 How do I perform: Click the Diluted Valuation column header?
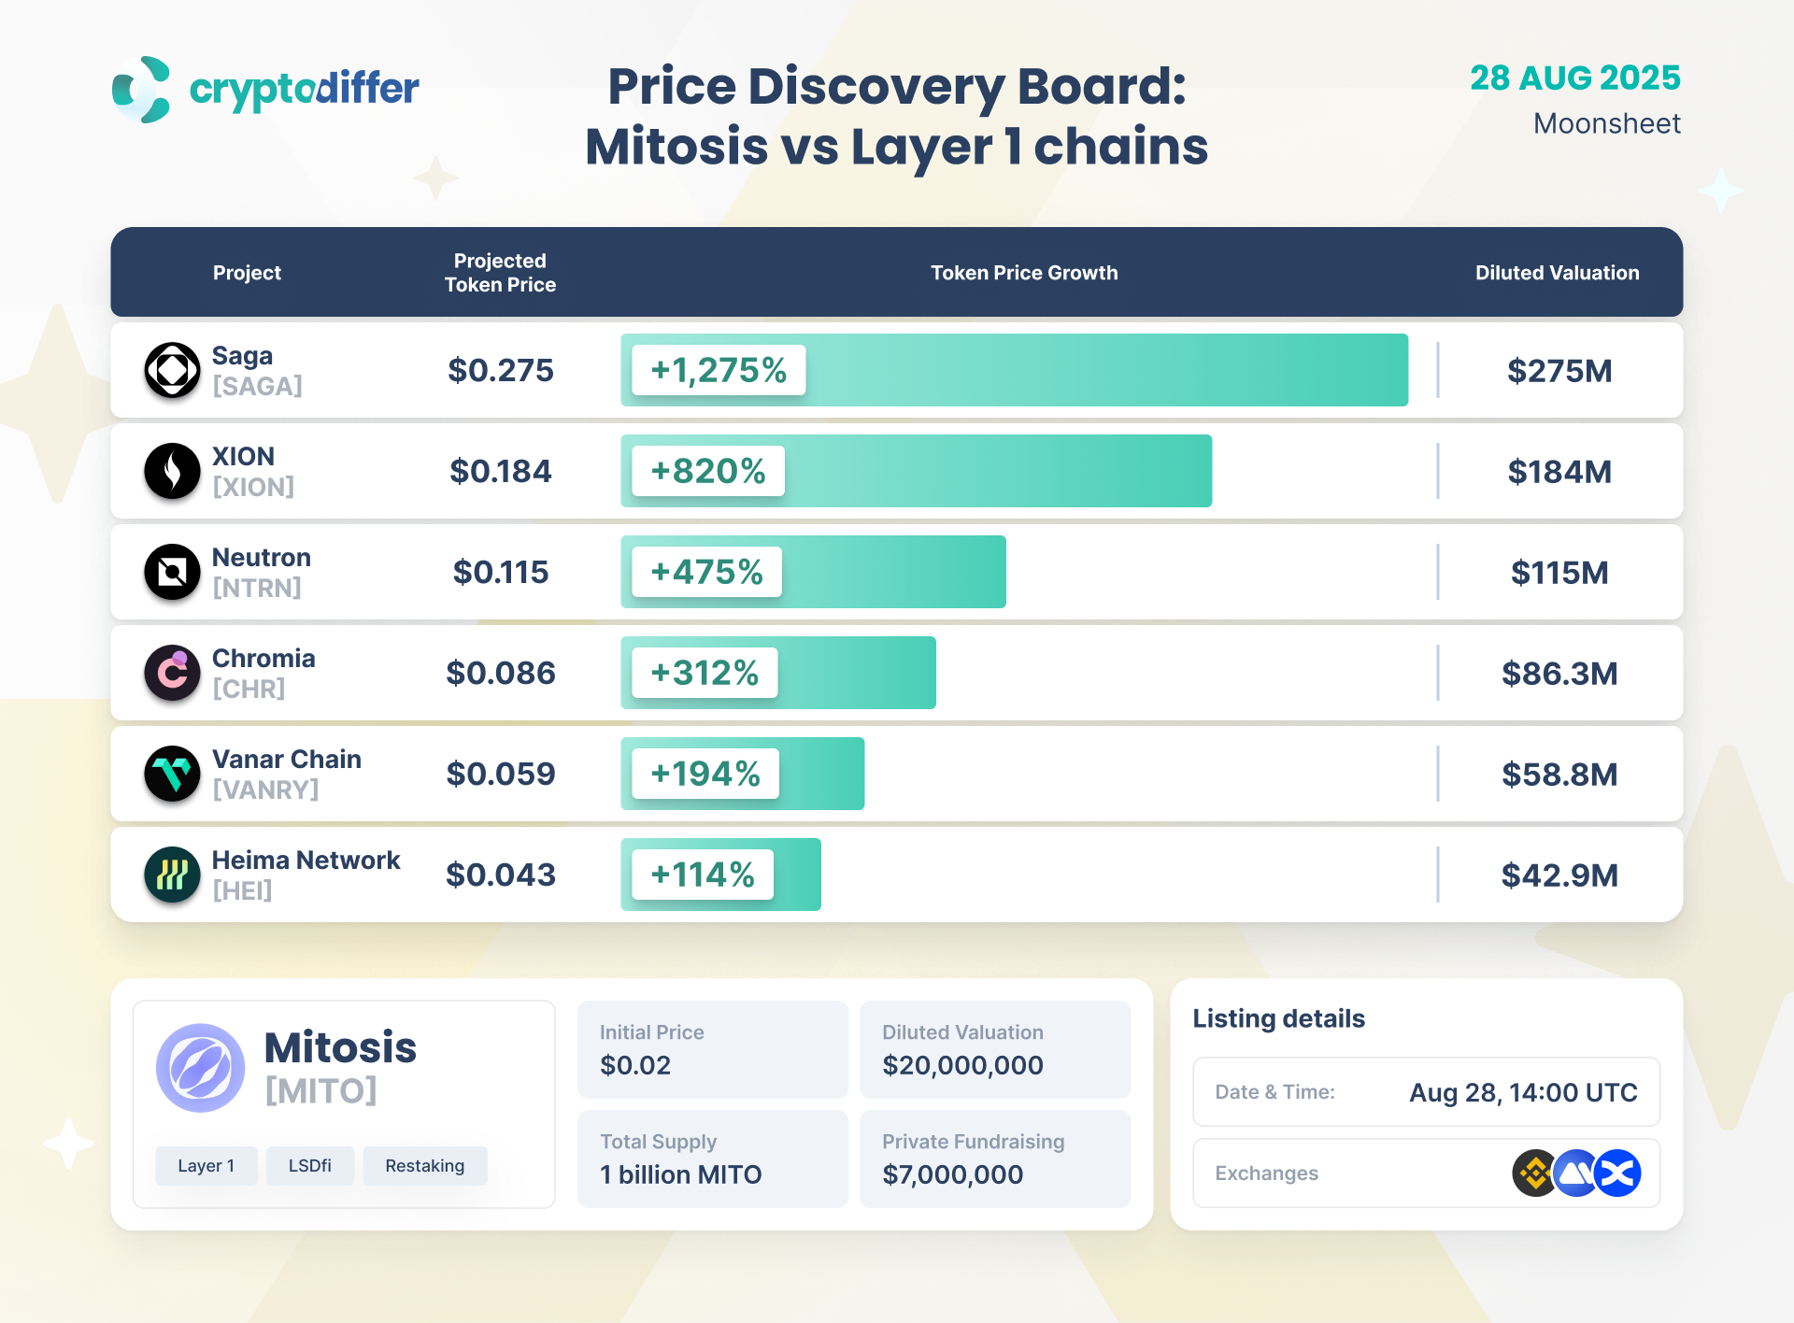[1558, 273]
